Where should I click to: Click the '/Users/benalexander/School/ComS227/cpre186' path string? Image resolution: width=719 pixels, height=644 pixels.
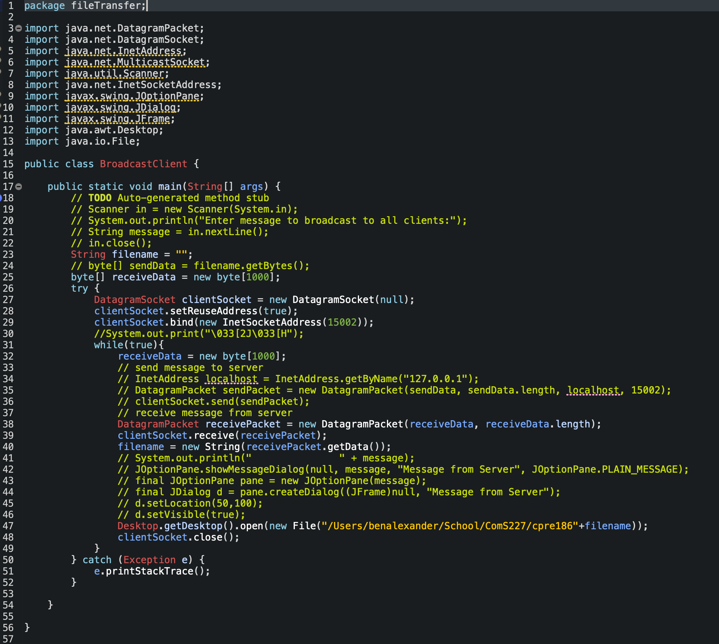pos(450,526)
